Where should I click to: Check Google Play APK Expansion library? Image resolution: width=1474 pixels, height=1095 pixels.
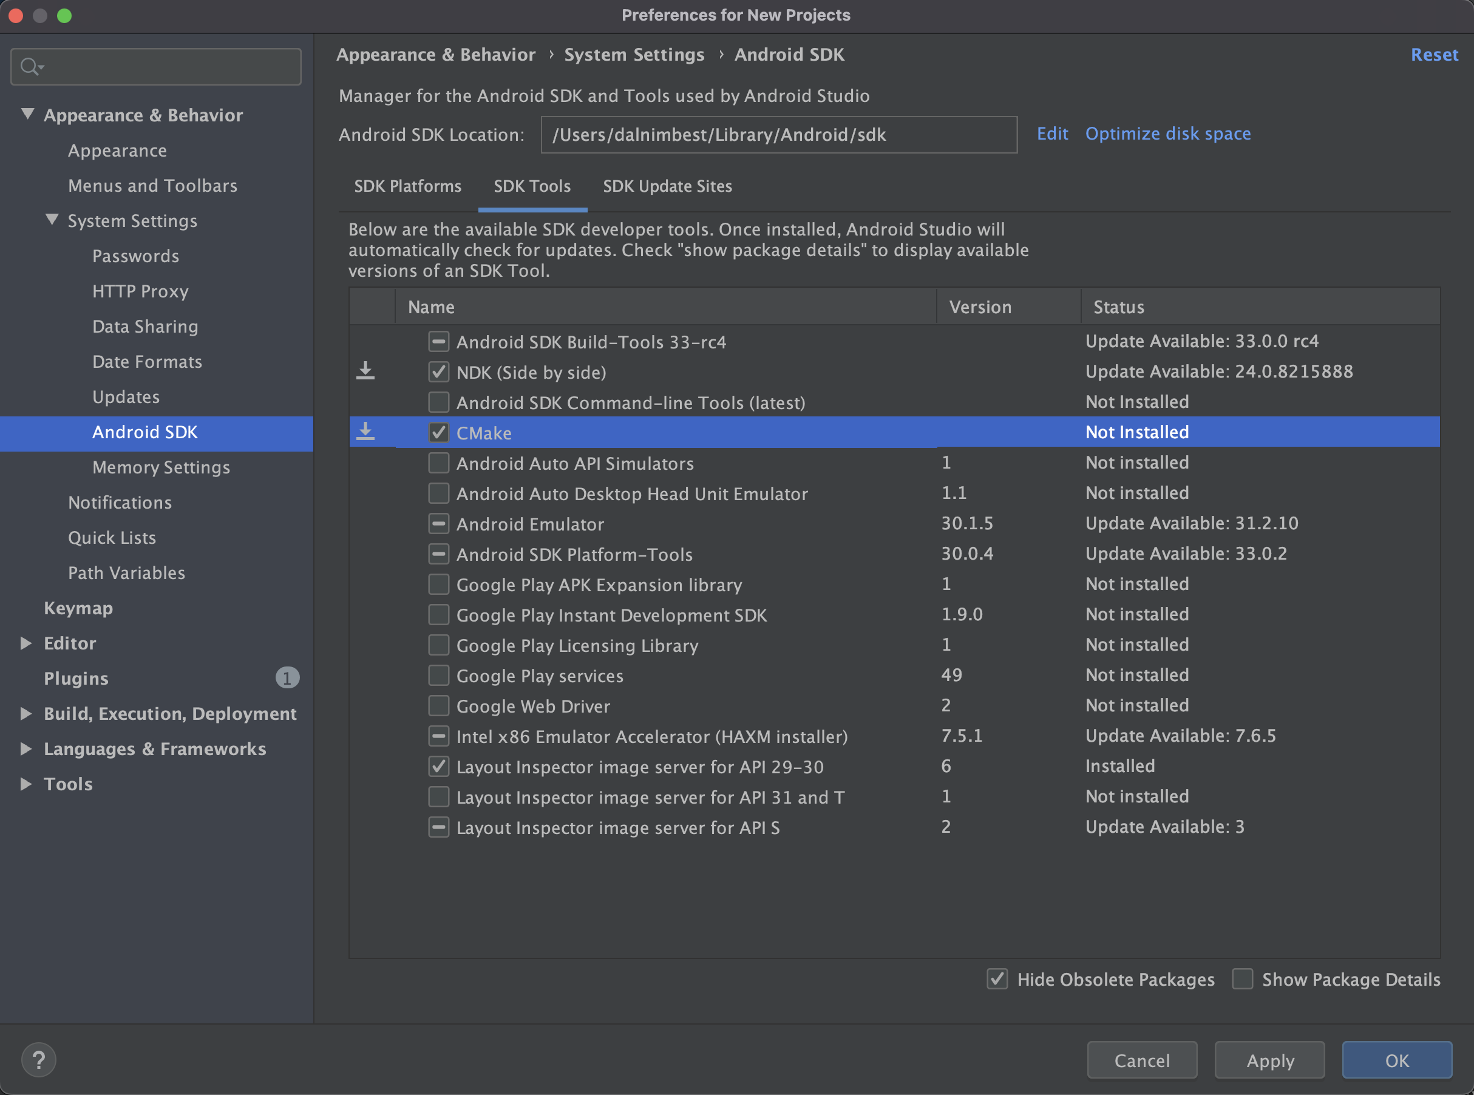point(439,585)
